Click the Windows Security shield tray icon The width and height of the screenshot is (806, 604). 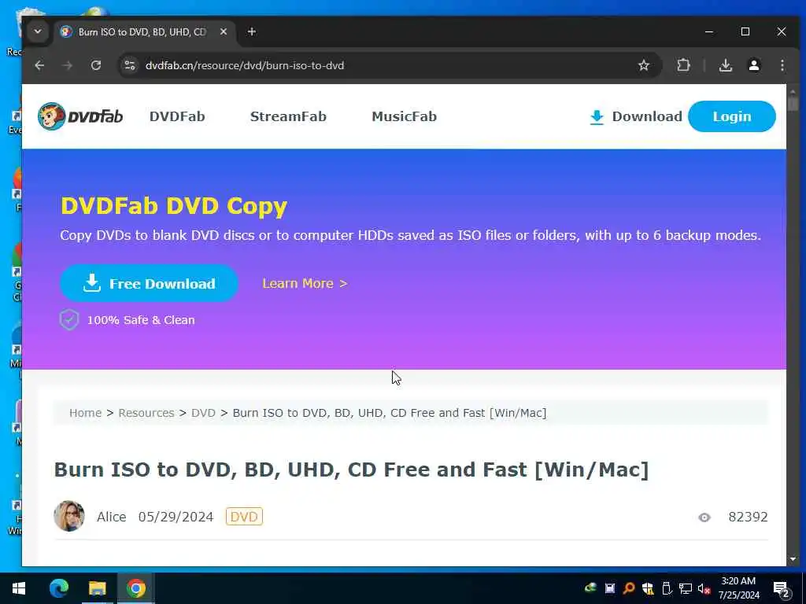pos(648,588)
